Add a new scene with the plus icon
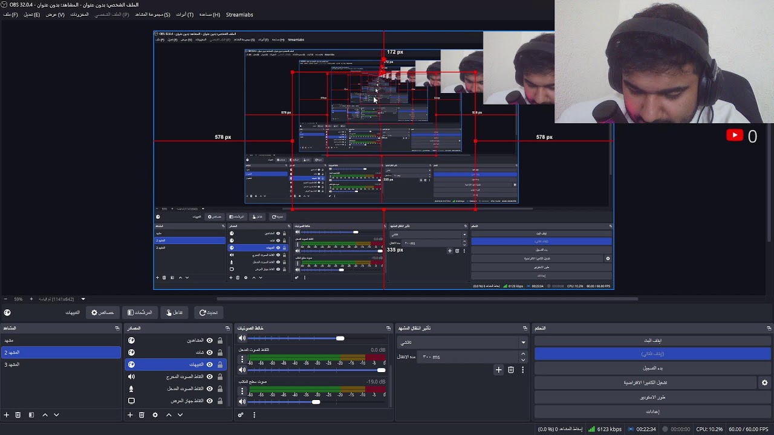The height and width of the screenshot is (435, 774). 7,415
